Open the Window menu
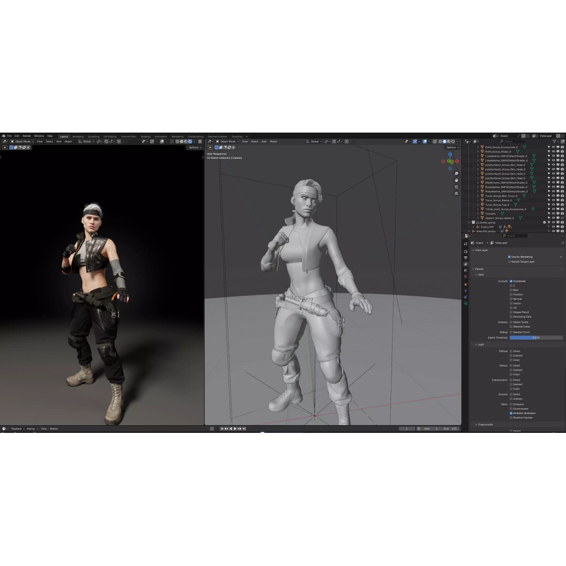 [39, 136]
